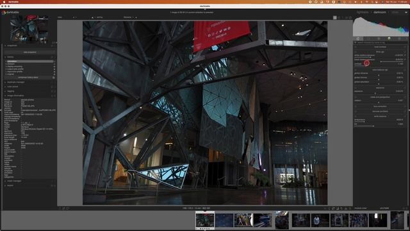Click the highlighted square icon above histogram
The height and width of the screenshot is (231, 410).
[x=334, y=17]
